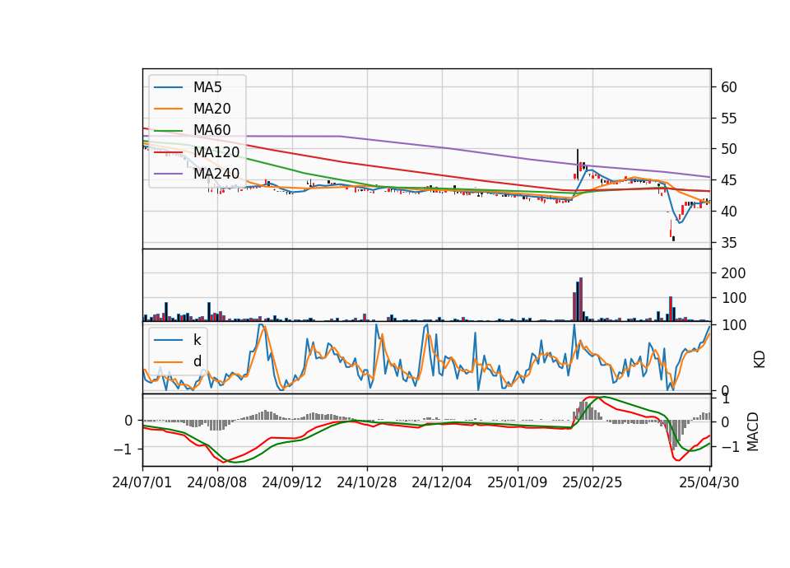Click the left MACD axis value −1
This screenshot has width=790, height=568.
pos(123,449)
